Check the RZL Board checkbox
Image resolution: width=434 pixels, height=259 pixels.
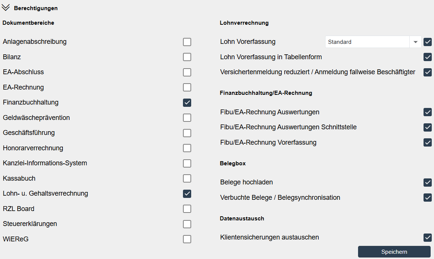pyautogui.click(x=187, y=209)
